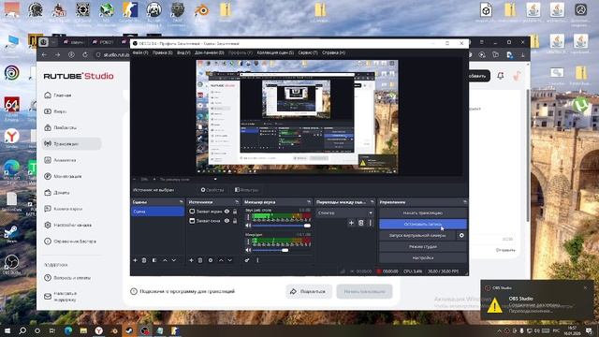
Task: Reload page in browser toolbar
Action: click(85, 54)
